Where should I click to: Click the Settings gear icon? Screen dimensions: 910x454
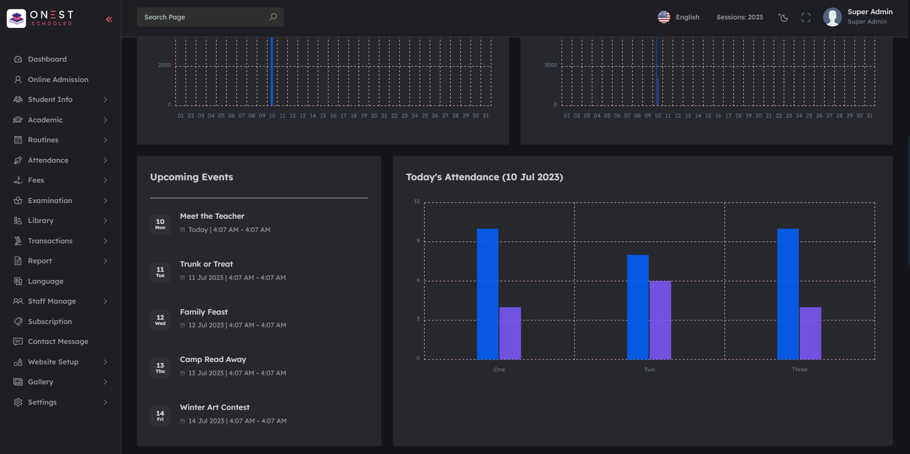[18, 402]
